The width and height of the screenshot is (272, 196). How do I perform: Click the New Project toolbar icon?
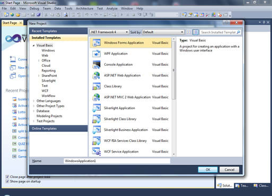[x=6, y=15]
